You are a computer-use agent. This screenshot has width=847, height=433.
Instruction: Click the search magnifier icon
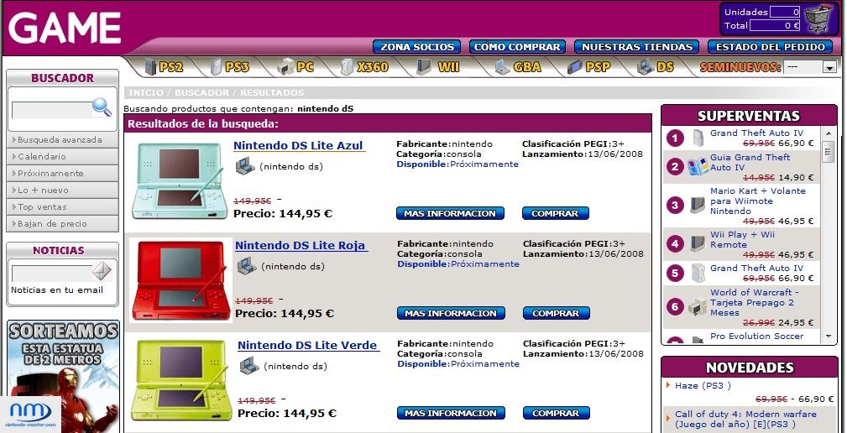click(x=102, y=107)
